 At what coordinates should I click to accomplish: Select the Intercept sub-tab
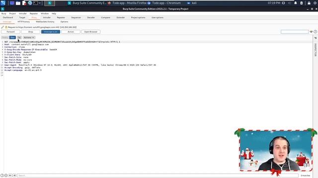coord(7,22)
